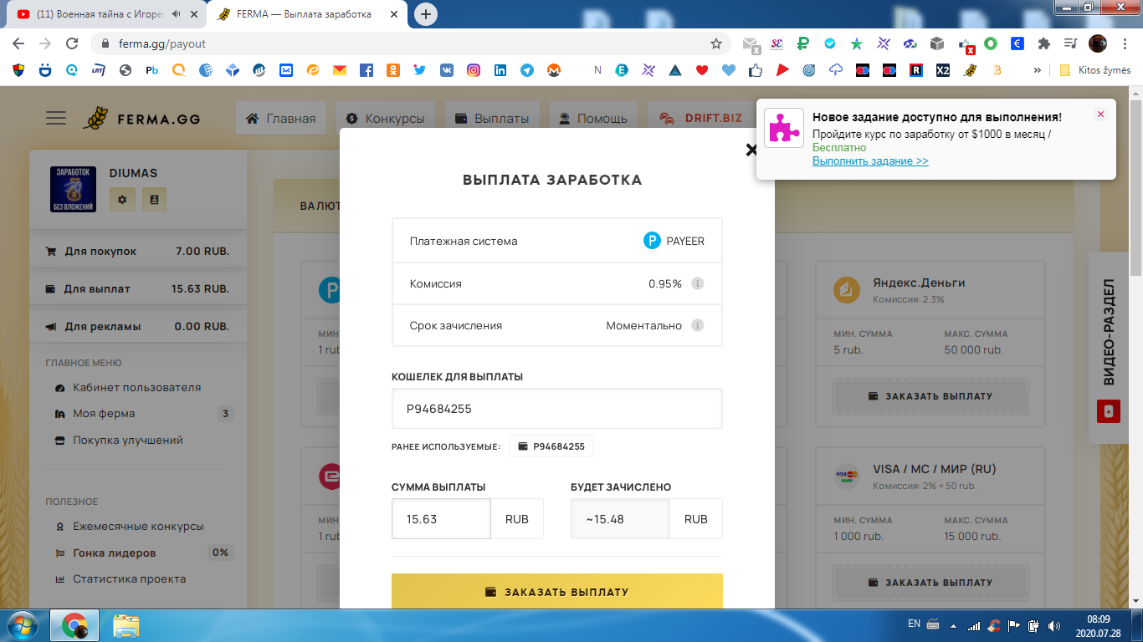Click the FERMA.GG wheat logo

(95, 119)
